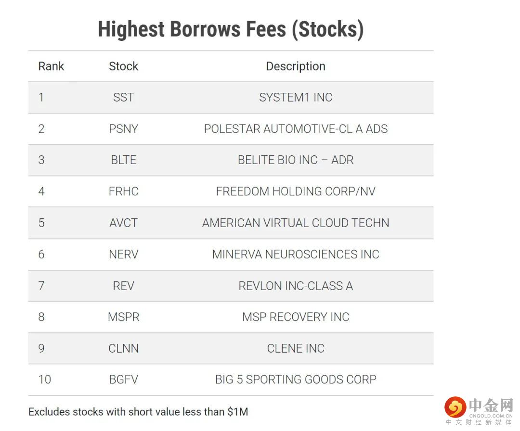Viewport: 520px width, 431px height.
Task: Click the SYSTEM1 INC description
Action: tap(296, 98)
